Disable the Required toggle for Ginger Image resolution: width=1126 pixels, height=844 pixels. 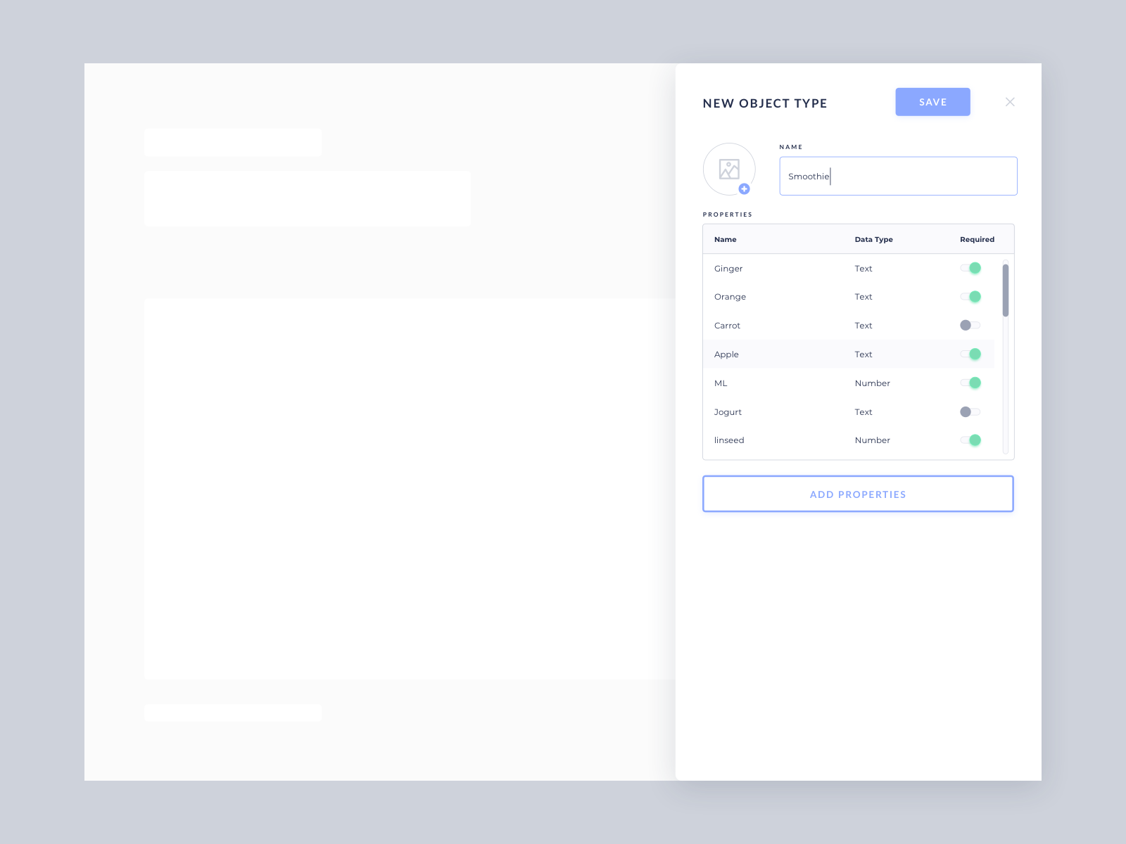pos(970,268)
